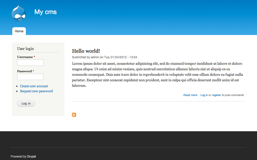Click 'Log in' to post comments

click(204, 95)
